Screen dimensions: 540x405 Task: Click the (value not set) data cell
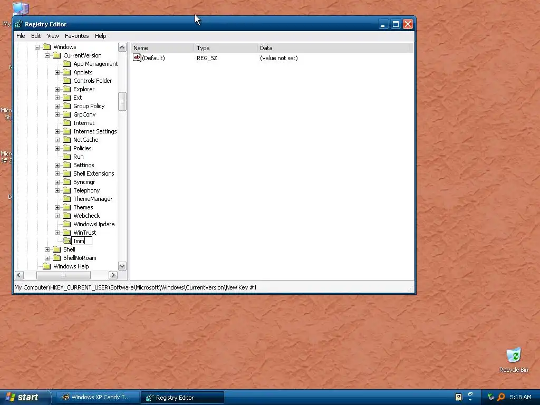click(278, 58)
